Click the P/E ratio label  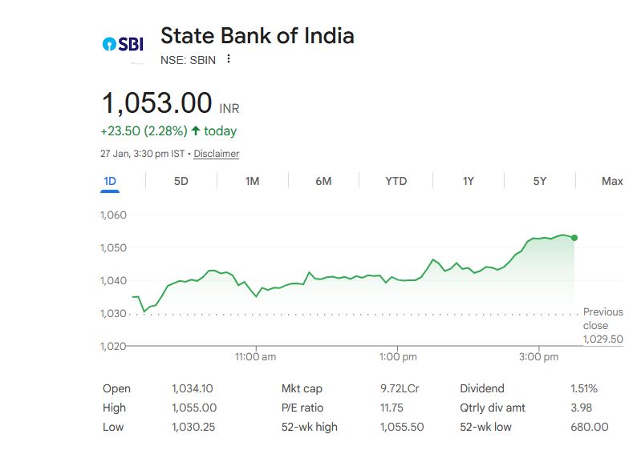[x=302, y=408]
